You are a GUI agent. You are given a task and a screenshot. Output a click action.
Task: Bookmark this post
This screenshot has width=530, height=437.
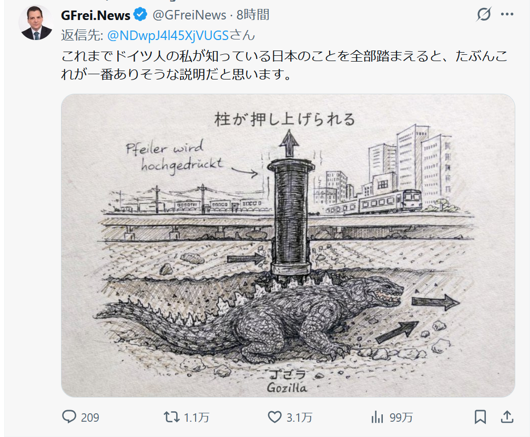coord(480,418)
